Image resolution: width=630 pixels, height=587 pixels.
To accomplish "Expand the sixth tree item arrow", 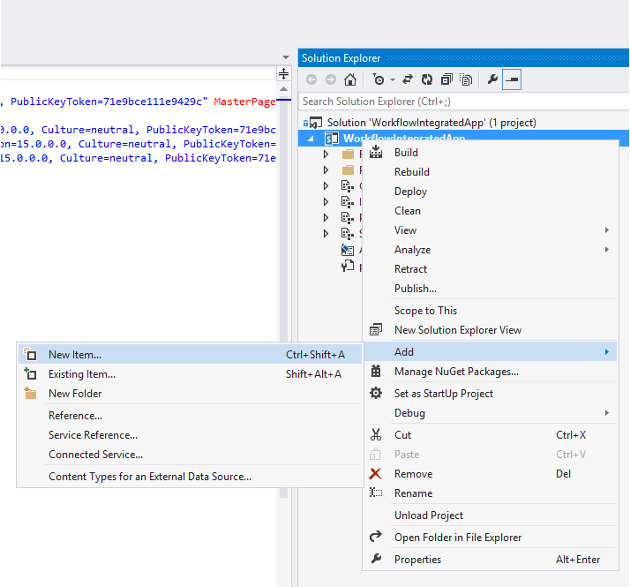I will click(326, 234).
